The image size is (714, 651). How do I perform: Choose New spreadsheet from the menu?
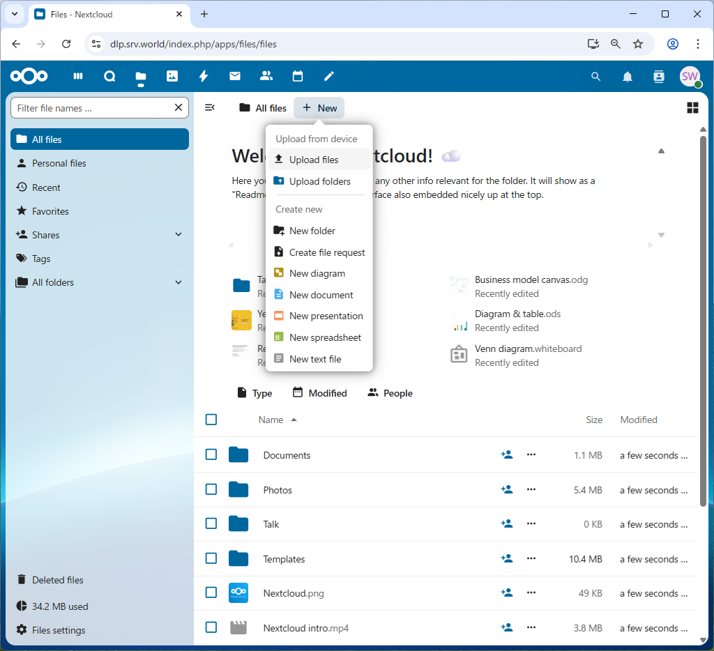click(319, 337)
